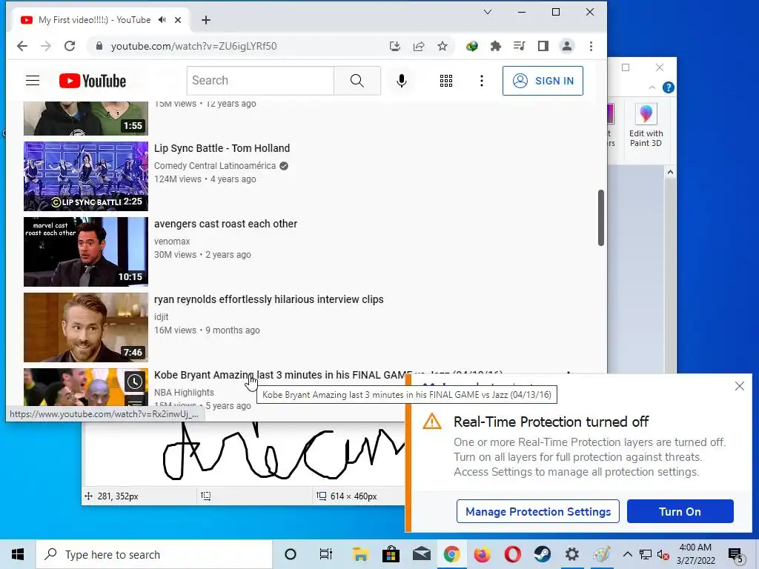The height and width of the screenshot is (569, 759).
Task: Launch Opera from the taskbar
Action: pyautogui.click(x=512, y=554)
